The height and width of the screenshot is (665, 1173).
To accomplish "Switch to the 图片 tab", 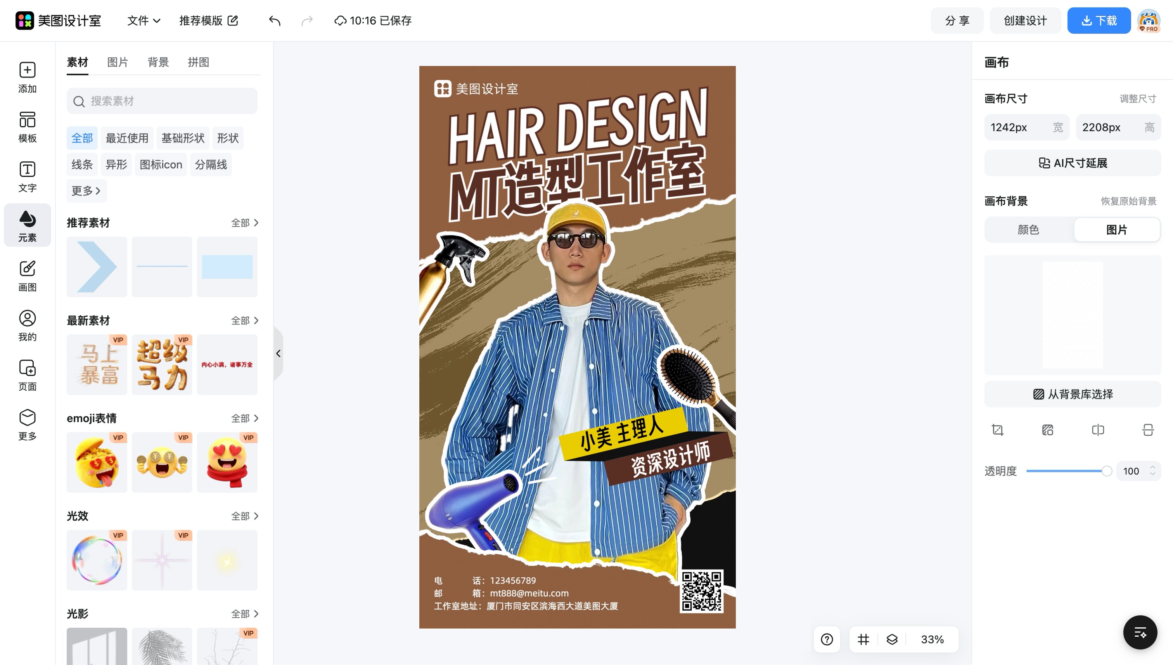I will tap(118, 62).
